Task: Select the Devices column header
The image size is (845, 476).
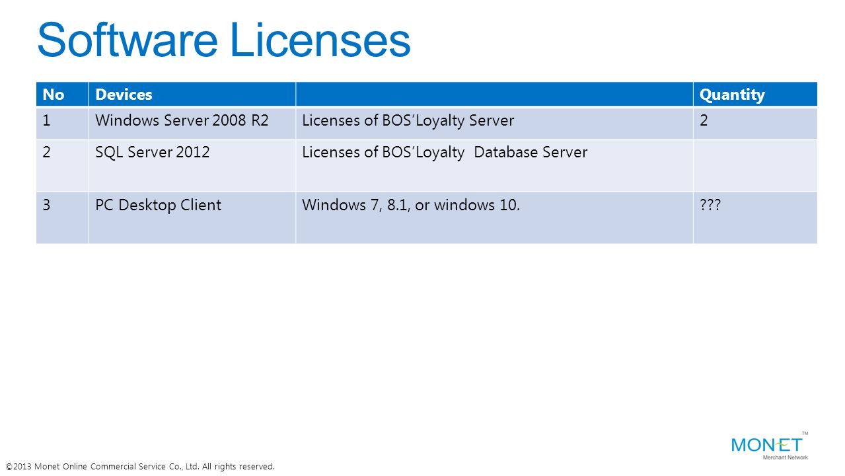Action: (x=192, y=95)
